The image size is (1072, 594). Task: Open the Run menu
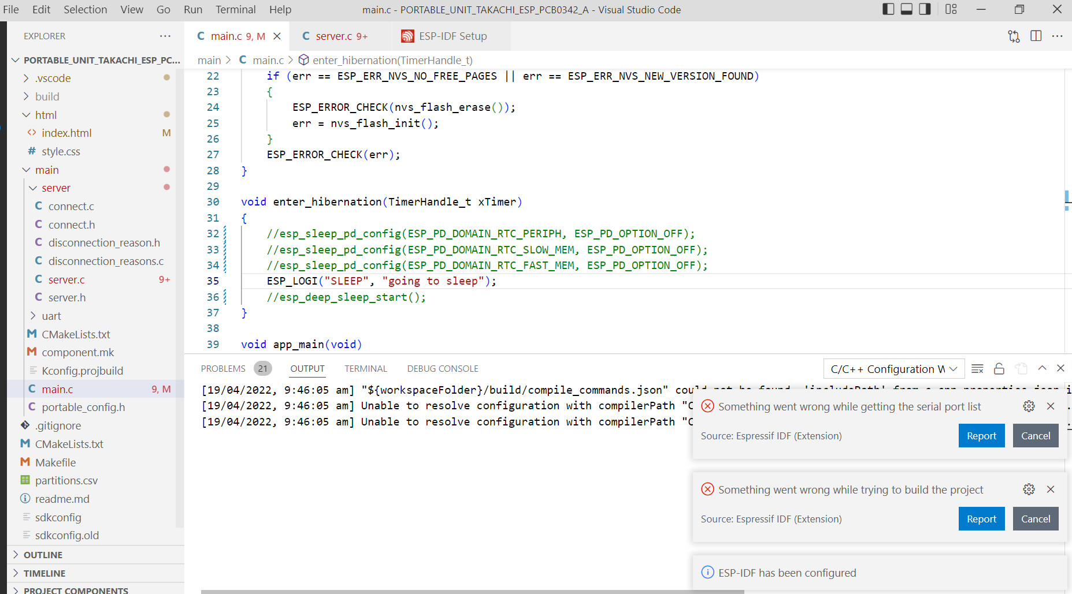pyautogui.click(x=193, y=9)
